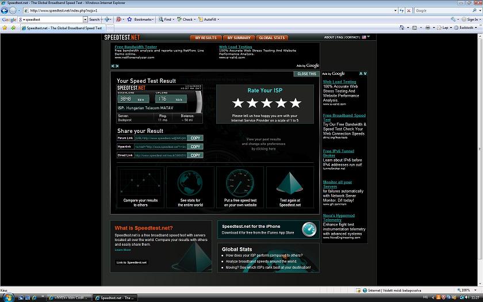Open the Bookmarks dropdown on the Google Toolbar

pos(153,19)
